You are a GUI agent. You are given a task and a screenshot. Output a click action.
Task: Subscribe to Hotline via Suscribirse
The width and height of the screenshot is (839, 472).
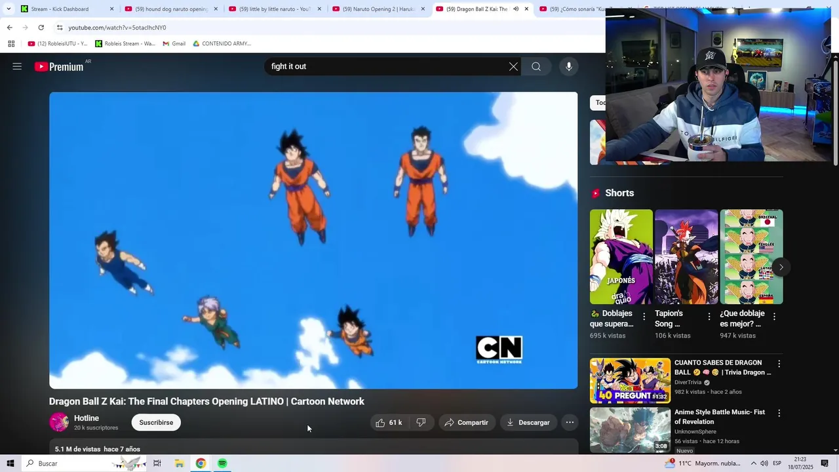(x=156, y=423)
